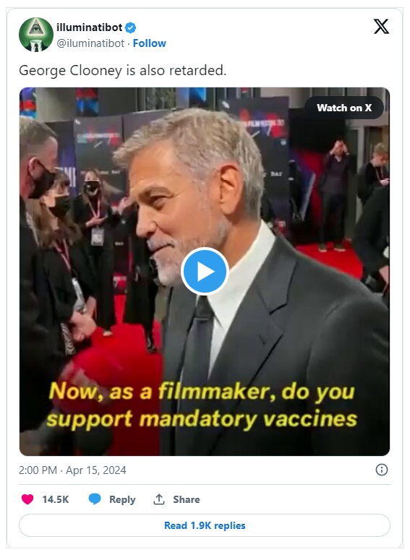Click the @iluminatibot handle
Screen dimensions: 410x560
tap(90, 43)
